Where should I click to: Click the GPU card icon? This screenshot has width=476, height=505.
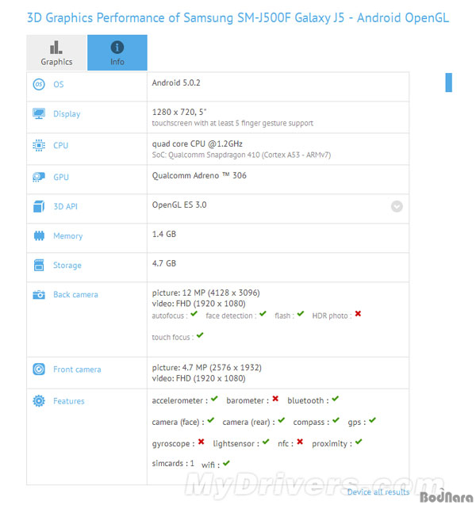point(39,177)
